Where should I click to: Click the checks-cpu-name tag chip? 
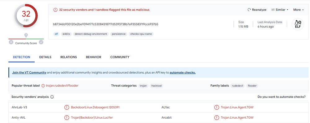point(141,34)
